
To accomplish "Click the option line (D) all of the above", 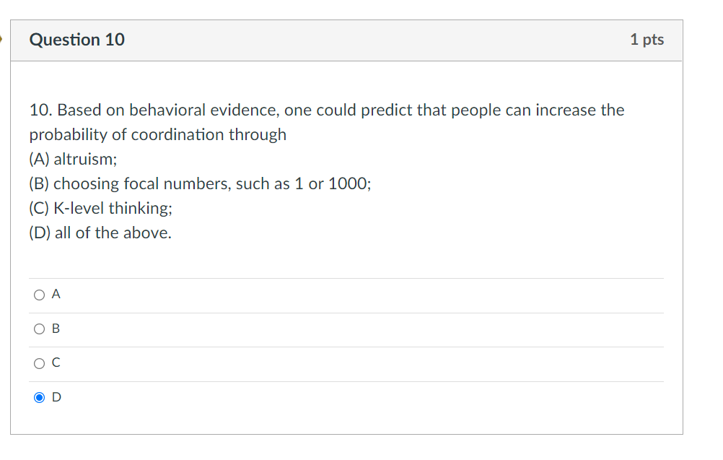I will [100, 233].
